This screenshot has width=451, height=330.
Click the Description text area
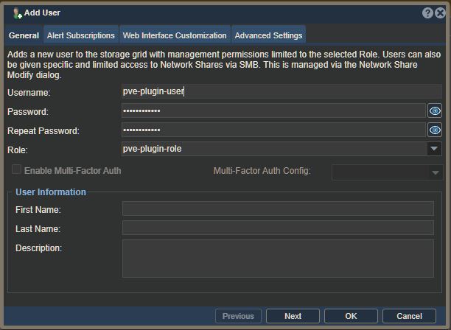[278, 259]
